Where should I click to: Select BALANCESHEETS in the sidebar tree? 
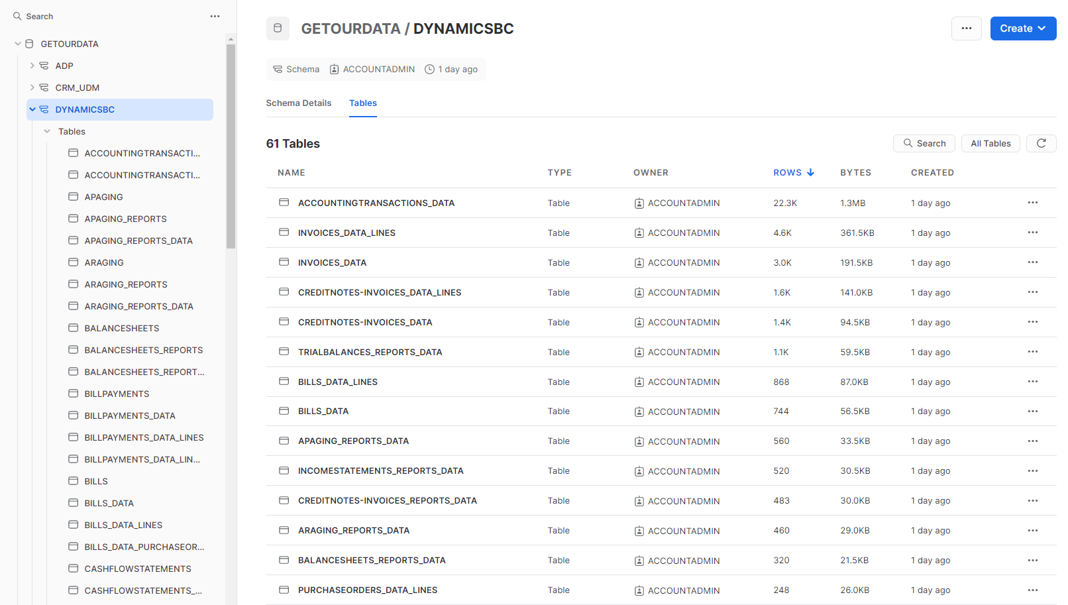pyautogui.click(x=122, y=328)
